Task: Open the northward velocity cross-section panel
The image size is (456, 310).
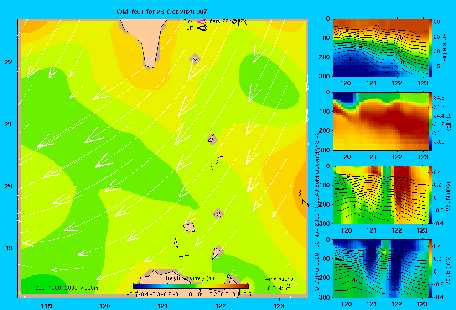Action: pyautogui.click(x=381, y=195)
